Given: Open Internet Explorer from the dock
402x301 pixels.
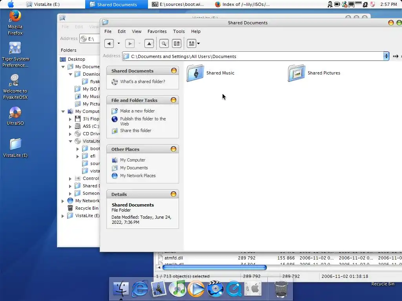Looking at the screenshot, I should [140, 288].
